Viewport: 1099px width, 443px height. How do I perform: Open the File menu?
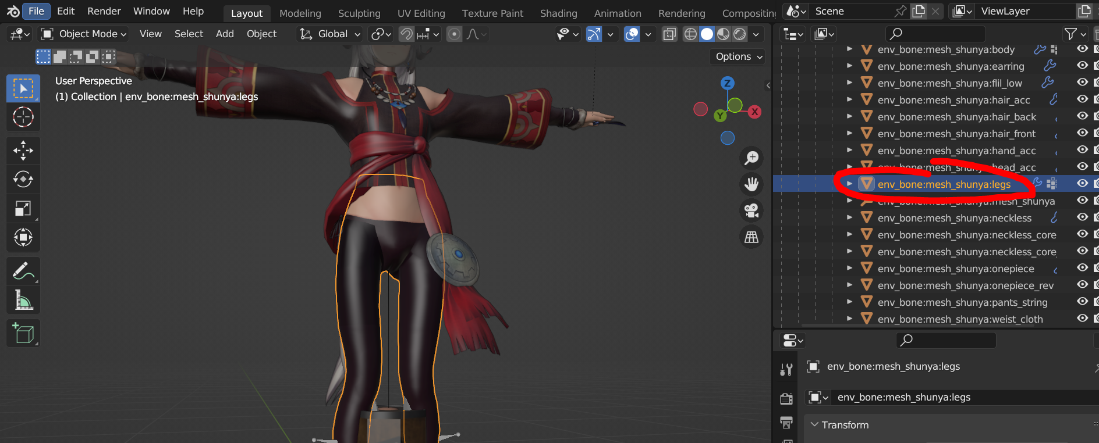[x=36, y=11]
